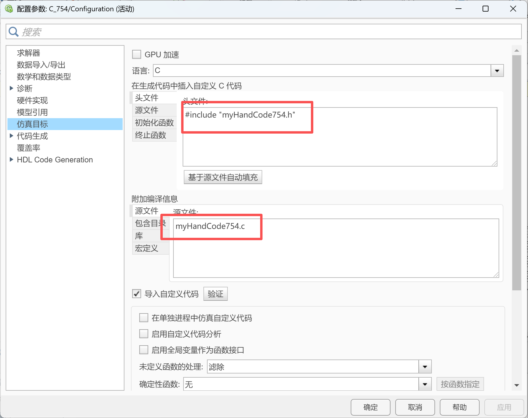Click the 帮助 button
This screenshot has height=418, width=528.
460,407
